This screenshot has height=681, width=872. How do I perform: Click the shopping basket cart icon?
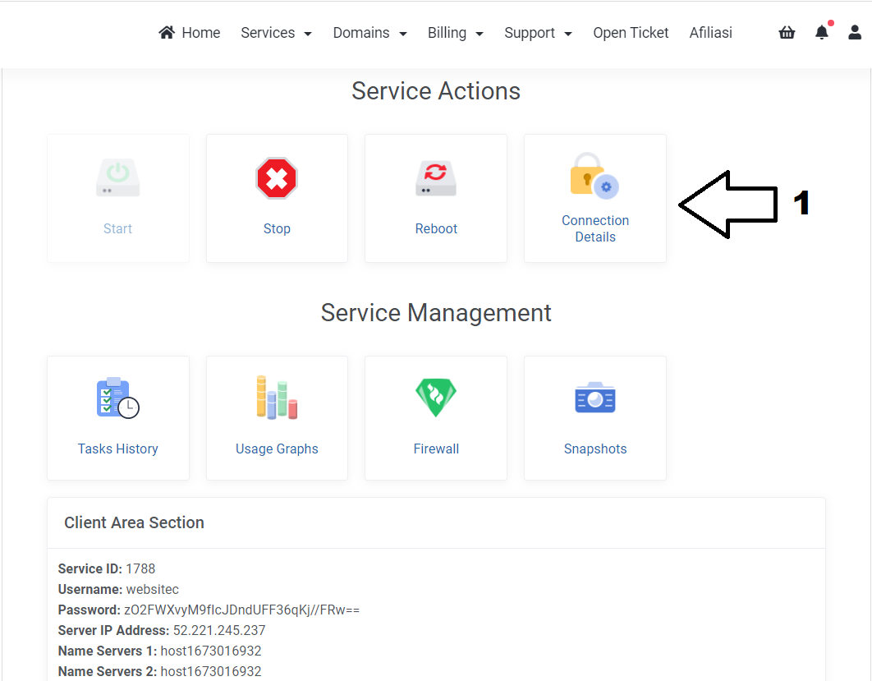[787, 33]
